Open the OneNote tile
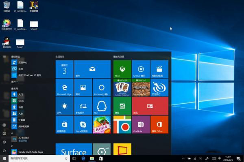The width and height of the screenshot is (244, 162). (x=141, y=124)
